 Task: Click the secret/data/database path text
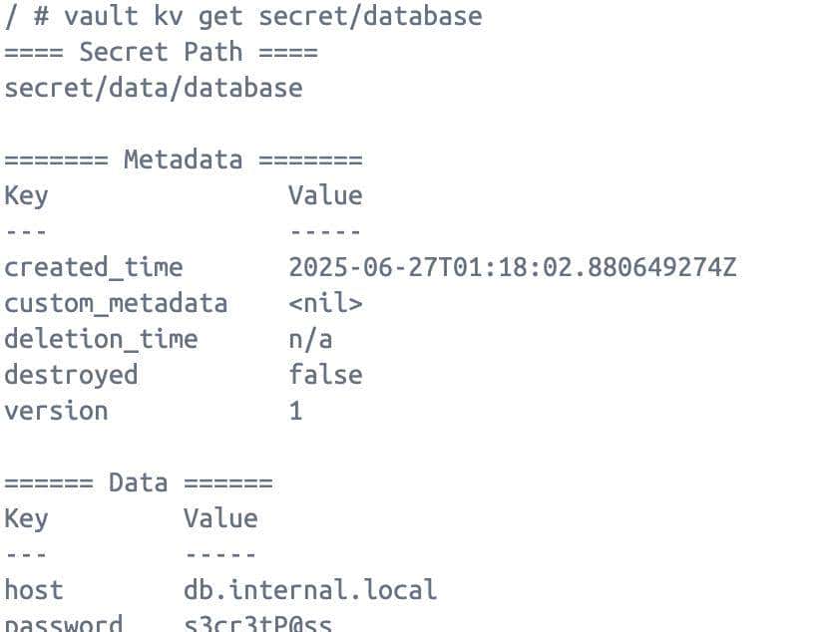(x=153, y=88)
